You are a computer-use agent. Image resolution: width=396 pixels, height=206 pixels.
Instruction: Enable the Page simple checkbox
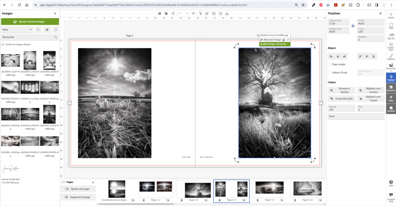coord(329,65)
